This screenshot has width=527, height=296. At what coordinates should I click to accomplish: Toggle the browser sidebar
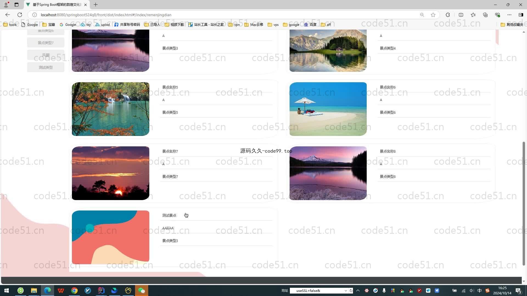pos(521,15)
